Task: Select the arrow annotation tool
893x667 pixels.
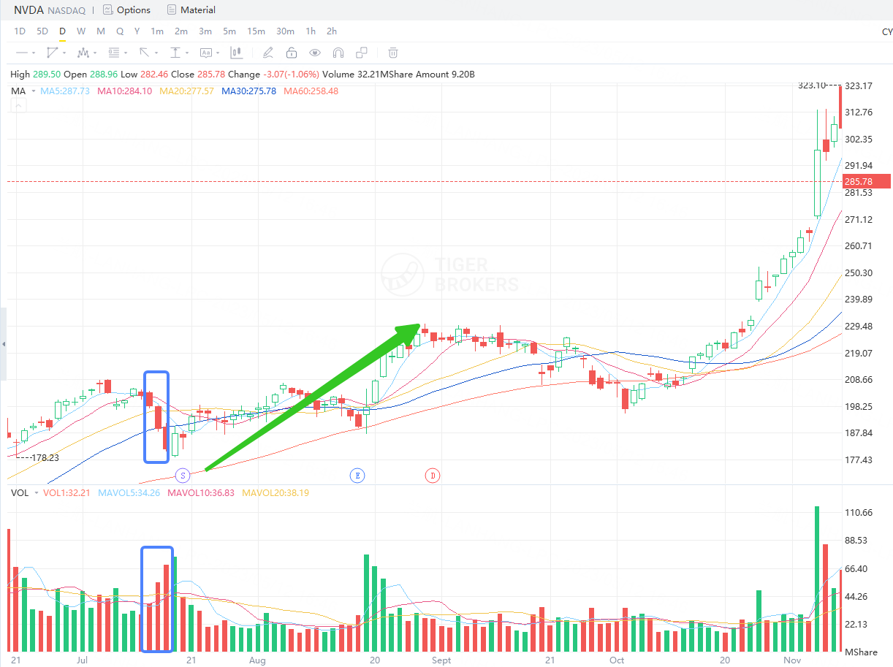Action: click(x=145, y=53)
